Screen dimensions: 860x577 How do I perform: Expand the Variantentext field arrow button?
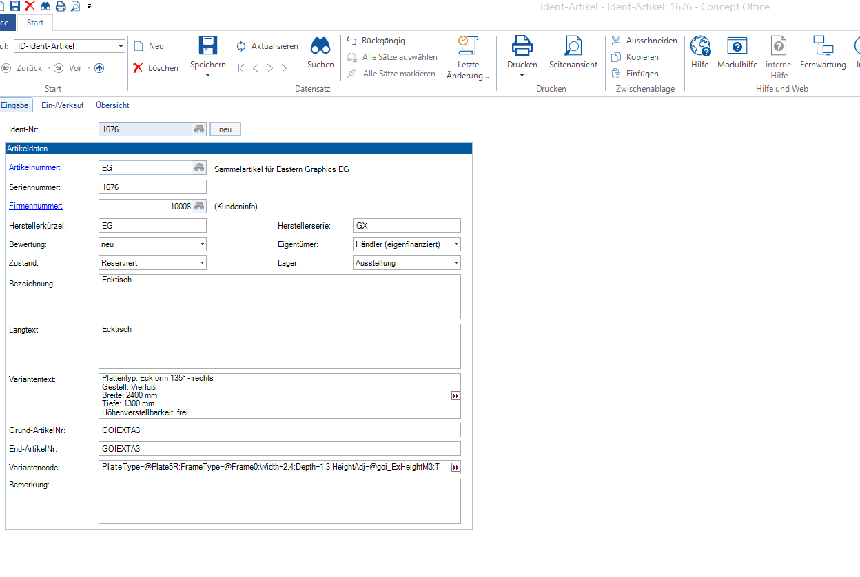[455, 396]
